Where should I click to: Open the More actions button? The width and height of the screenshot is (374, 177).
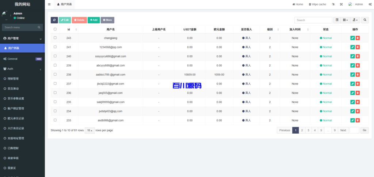click(107, 20)
